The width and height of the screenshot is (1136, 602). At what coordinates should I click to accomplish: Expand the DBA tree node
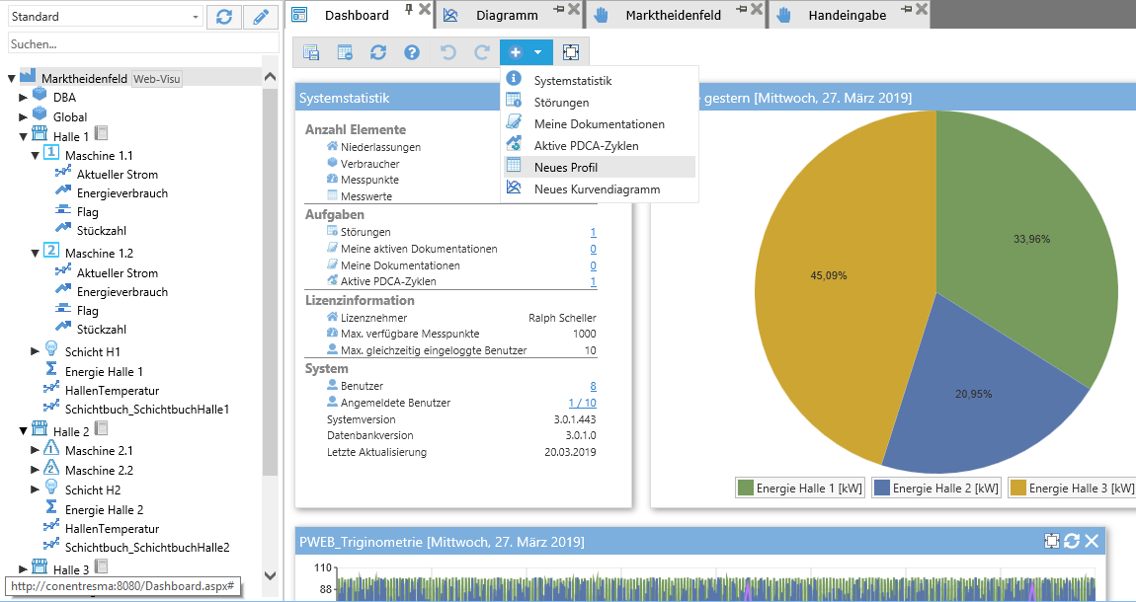[24, 98]
